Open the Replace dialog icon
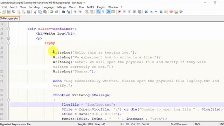This screenshot has height=126, width=224. pyautogui.click(x=69, y=12)
